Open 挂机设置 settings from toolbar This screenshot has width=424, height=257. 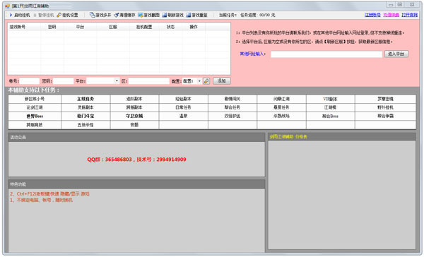point(67,15)
